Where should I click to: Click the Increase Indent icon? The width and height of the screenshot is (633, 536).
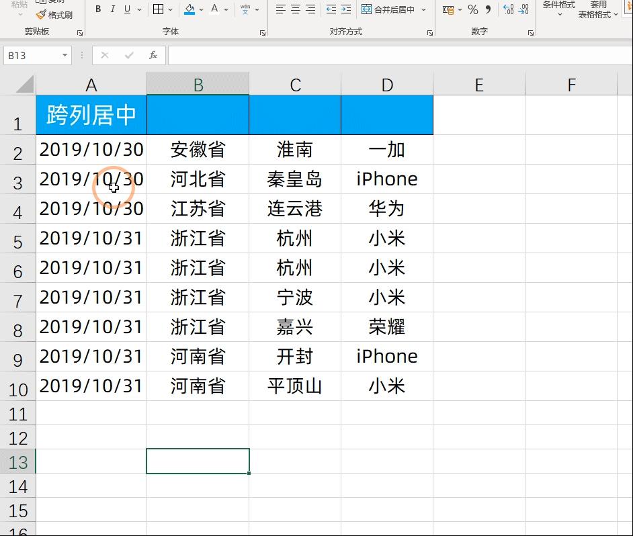click(x=345, y=8)
